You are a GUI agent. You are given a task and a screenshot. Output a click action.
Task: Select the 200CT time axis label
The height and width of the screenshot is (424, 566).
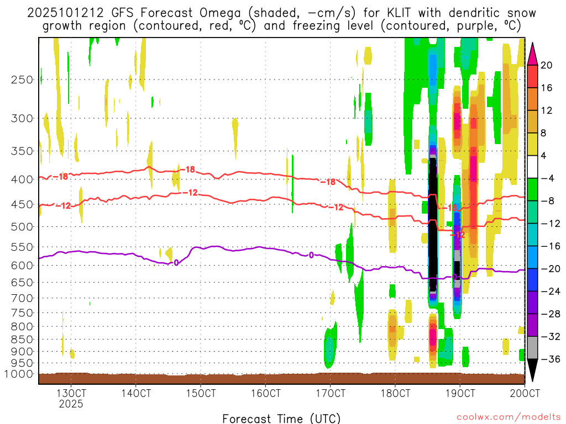click(525, 393)
